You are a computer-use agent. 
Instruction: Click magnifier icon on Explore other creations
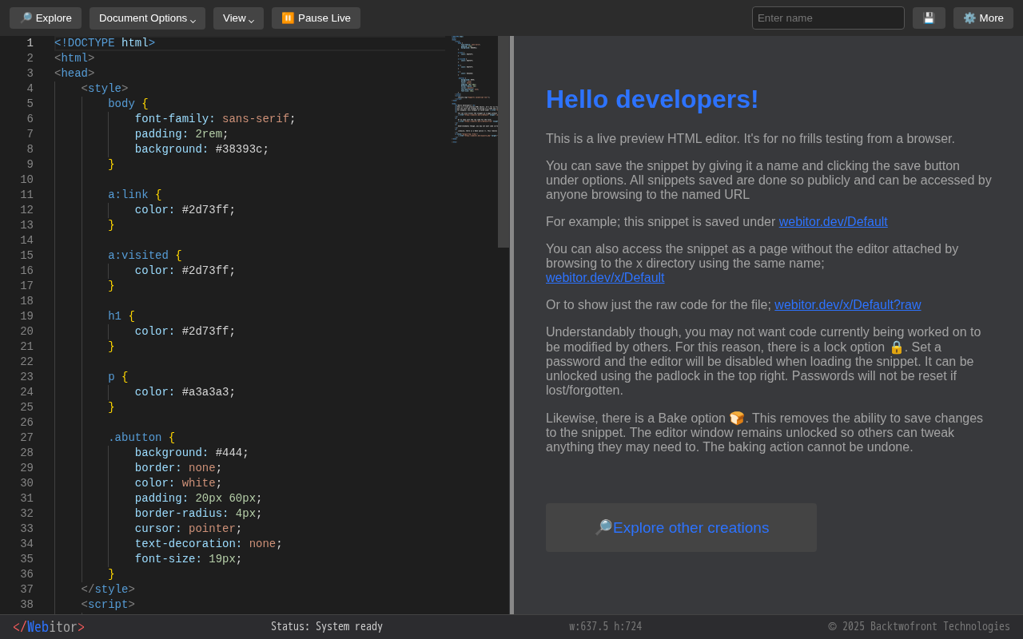click(x=603, y=527)
